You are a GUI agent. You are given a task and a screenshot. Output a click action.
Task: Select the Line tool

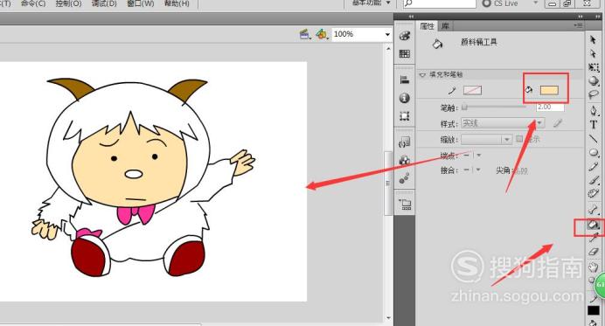click(x=594, y=139)
